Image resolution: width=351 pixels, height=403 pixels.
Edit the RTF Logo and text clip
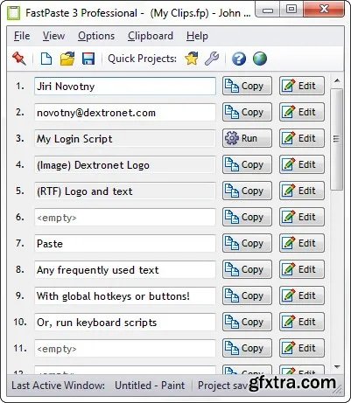302,191
